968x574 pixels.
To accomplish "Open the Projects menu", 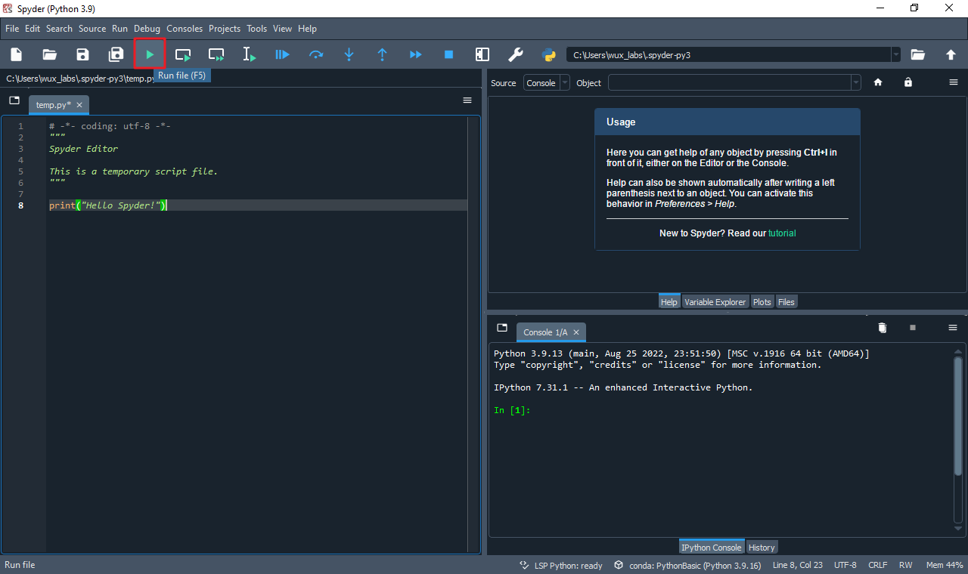I will [x=225, y=29].
